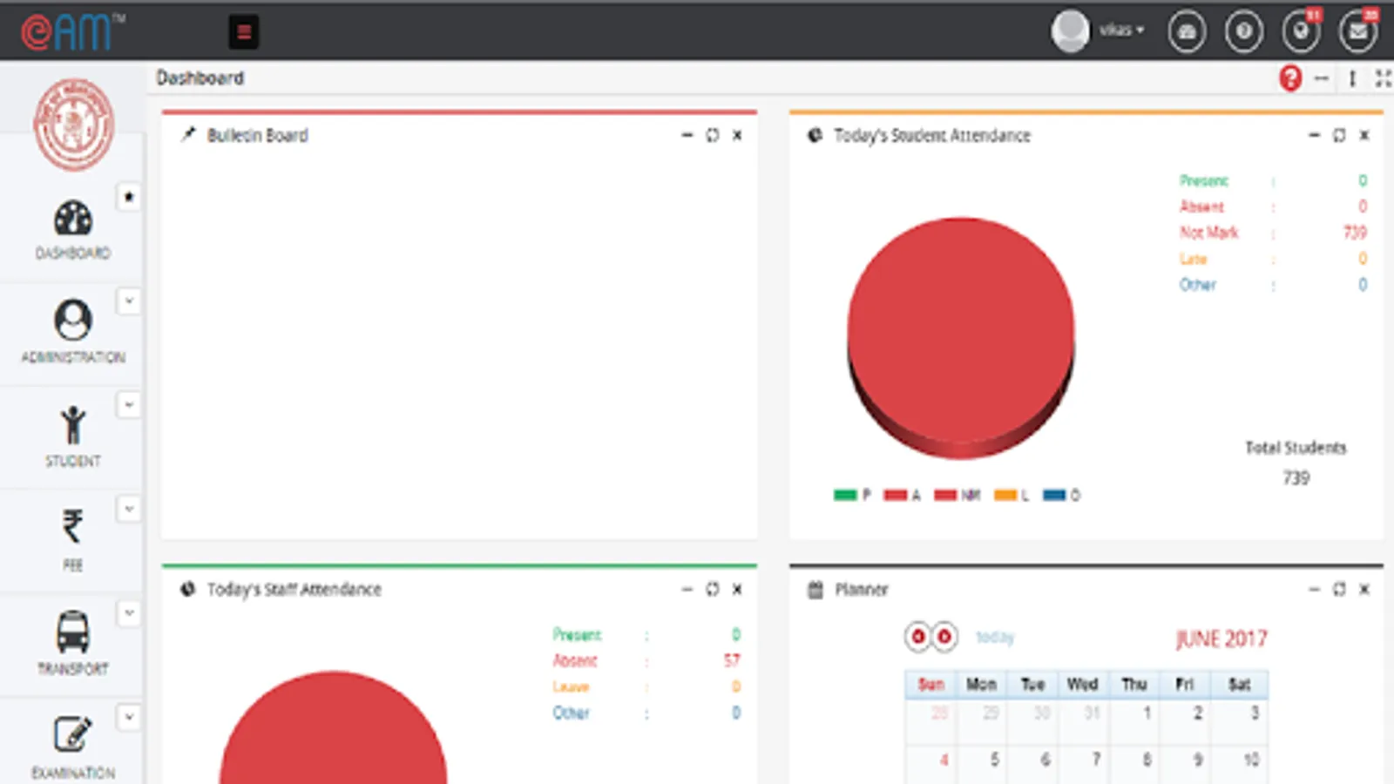Click the today button in Planner
Viewport: 1394px width, 784px height.
click(995, 638)
